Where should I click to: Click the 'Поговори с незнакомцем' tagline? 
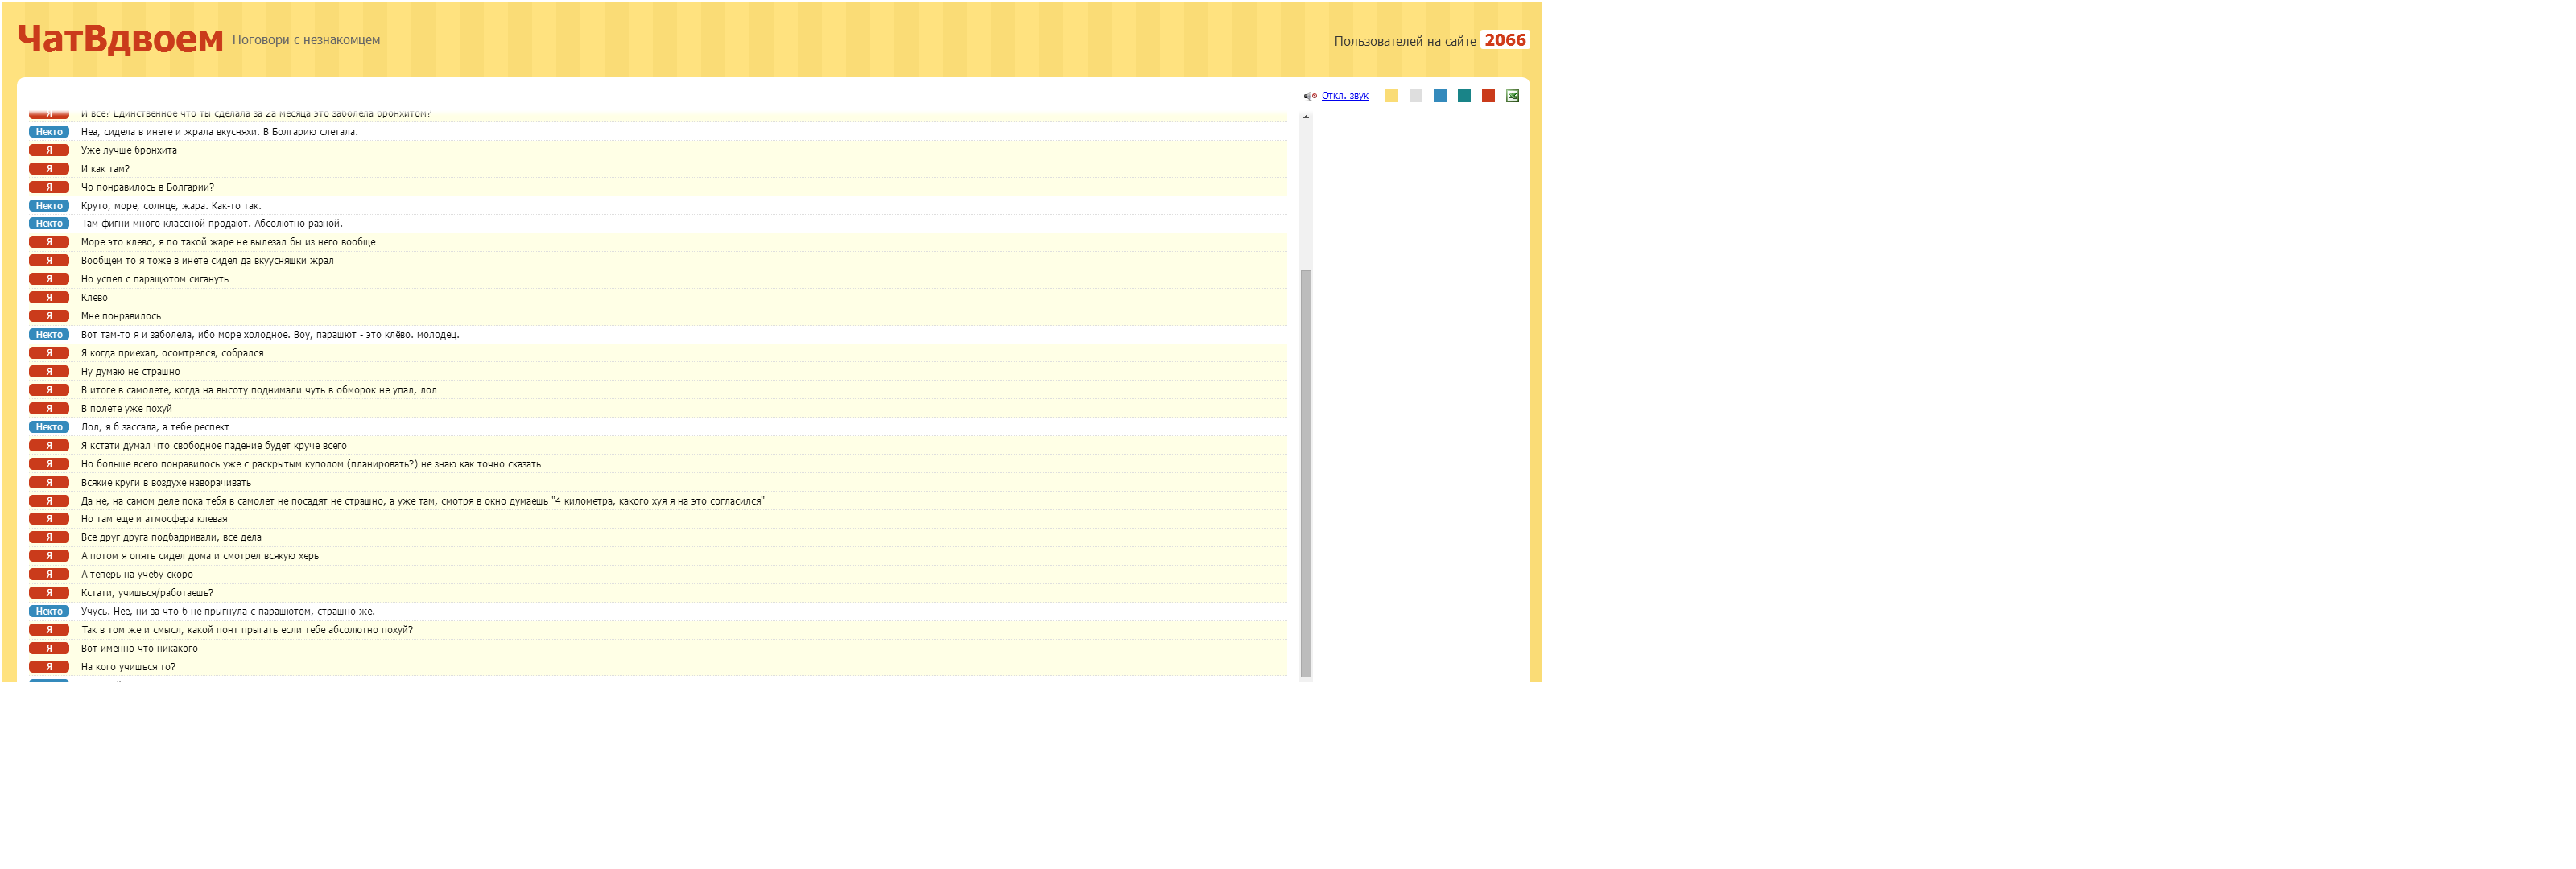tap(306, 40)
